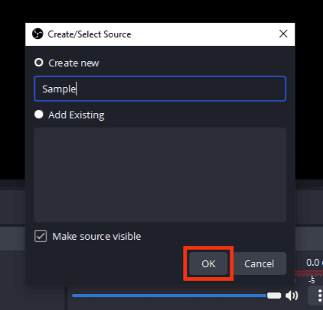Toggle the Make source visible checkbox
Screen dimensions: 323x310
tap(41, 236)
